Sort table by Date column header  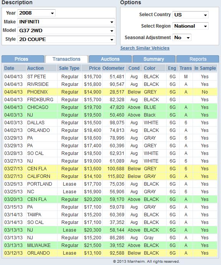(x=9, y=68)
